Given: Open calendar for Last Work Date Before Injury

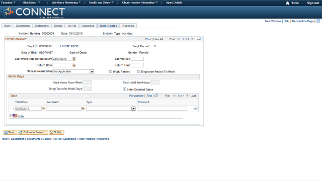Looking at the screenshot, I should 74,59.
